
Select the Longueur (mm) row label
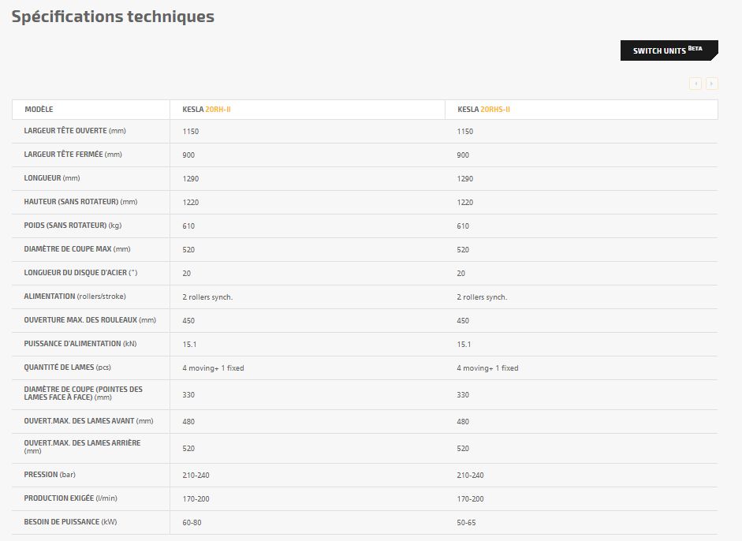52,178
